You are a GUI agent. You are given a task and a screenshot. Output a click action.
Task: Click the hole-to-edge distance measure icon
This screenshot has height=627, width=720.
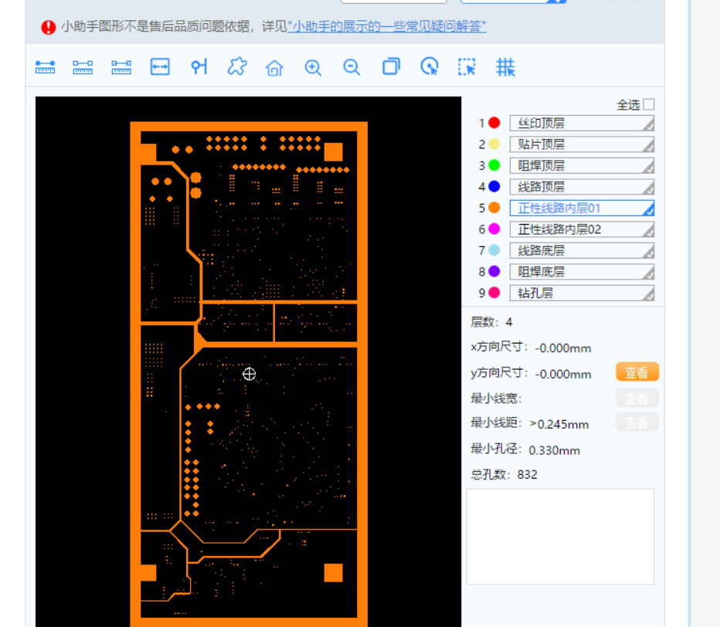click(199, 67)
